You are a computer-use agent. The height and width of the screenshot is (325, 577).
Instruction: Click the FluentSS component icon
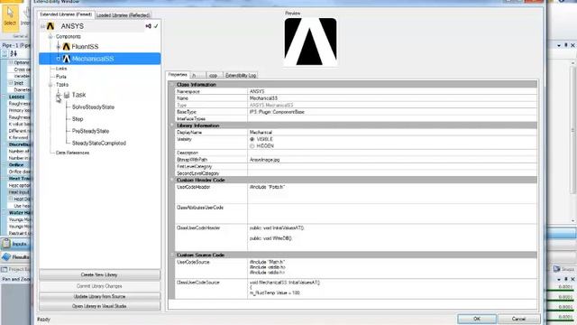point(66,46)
